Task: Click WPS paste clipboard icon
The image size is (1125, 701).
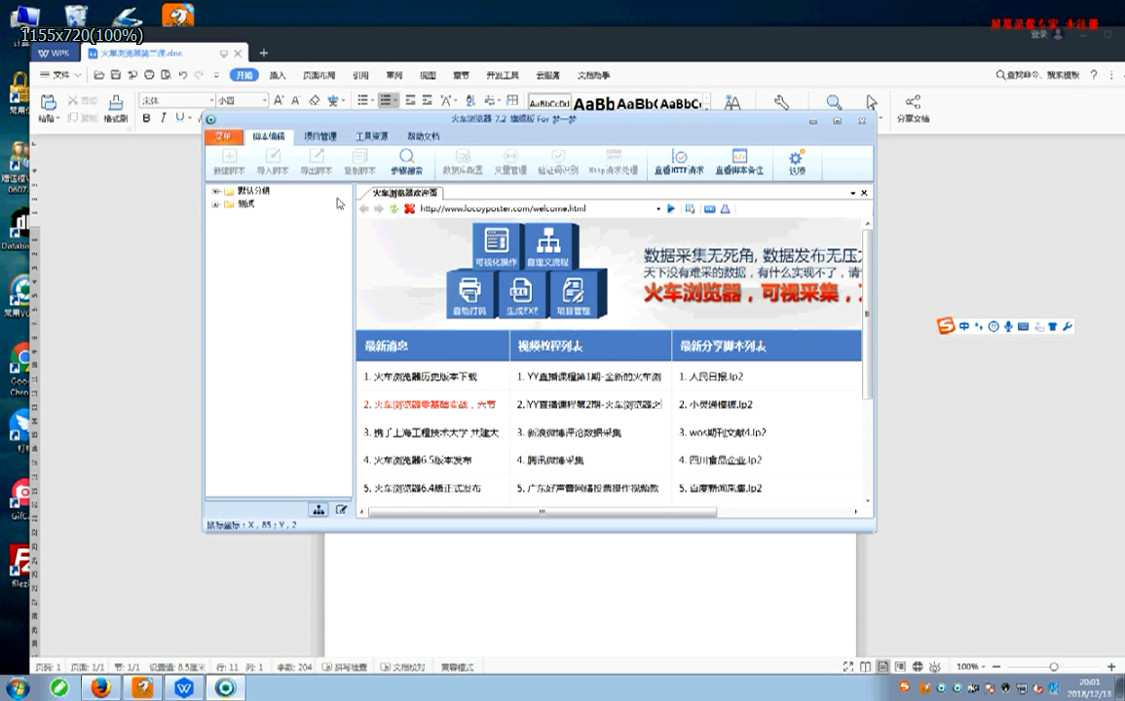Action: [49, 102]
